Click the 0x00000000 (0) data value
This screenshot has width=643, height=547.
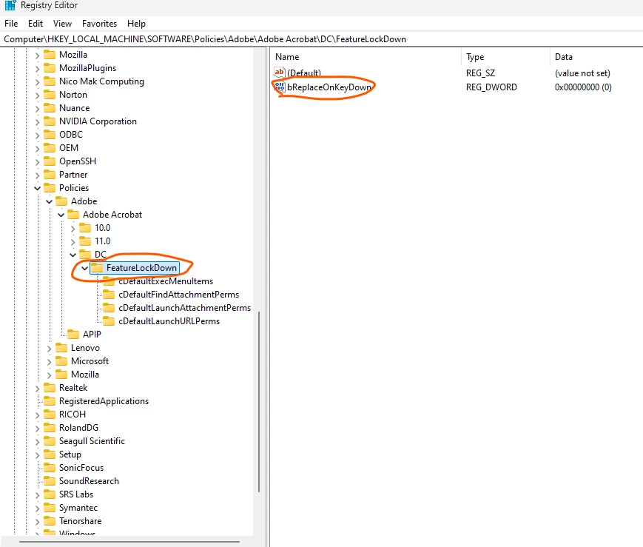pyautogui.click(x=583, y=87)
